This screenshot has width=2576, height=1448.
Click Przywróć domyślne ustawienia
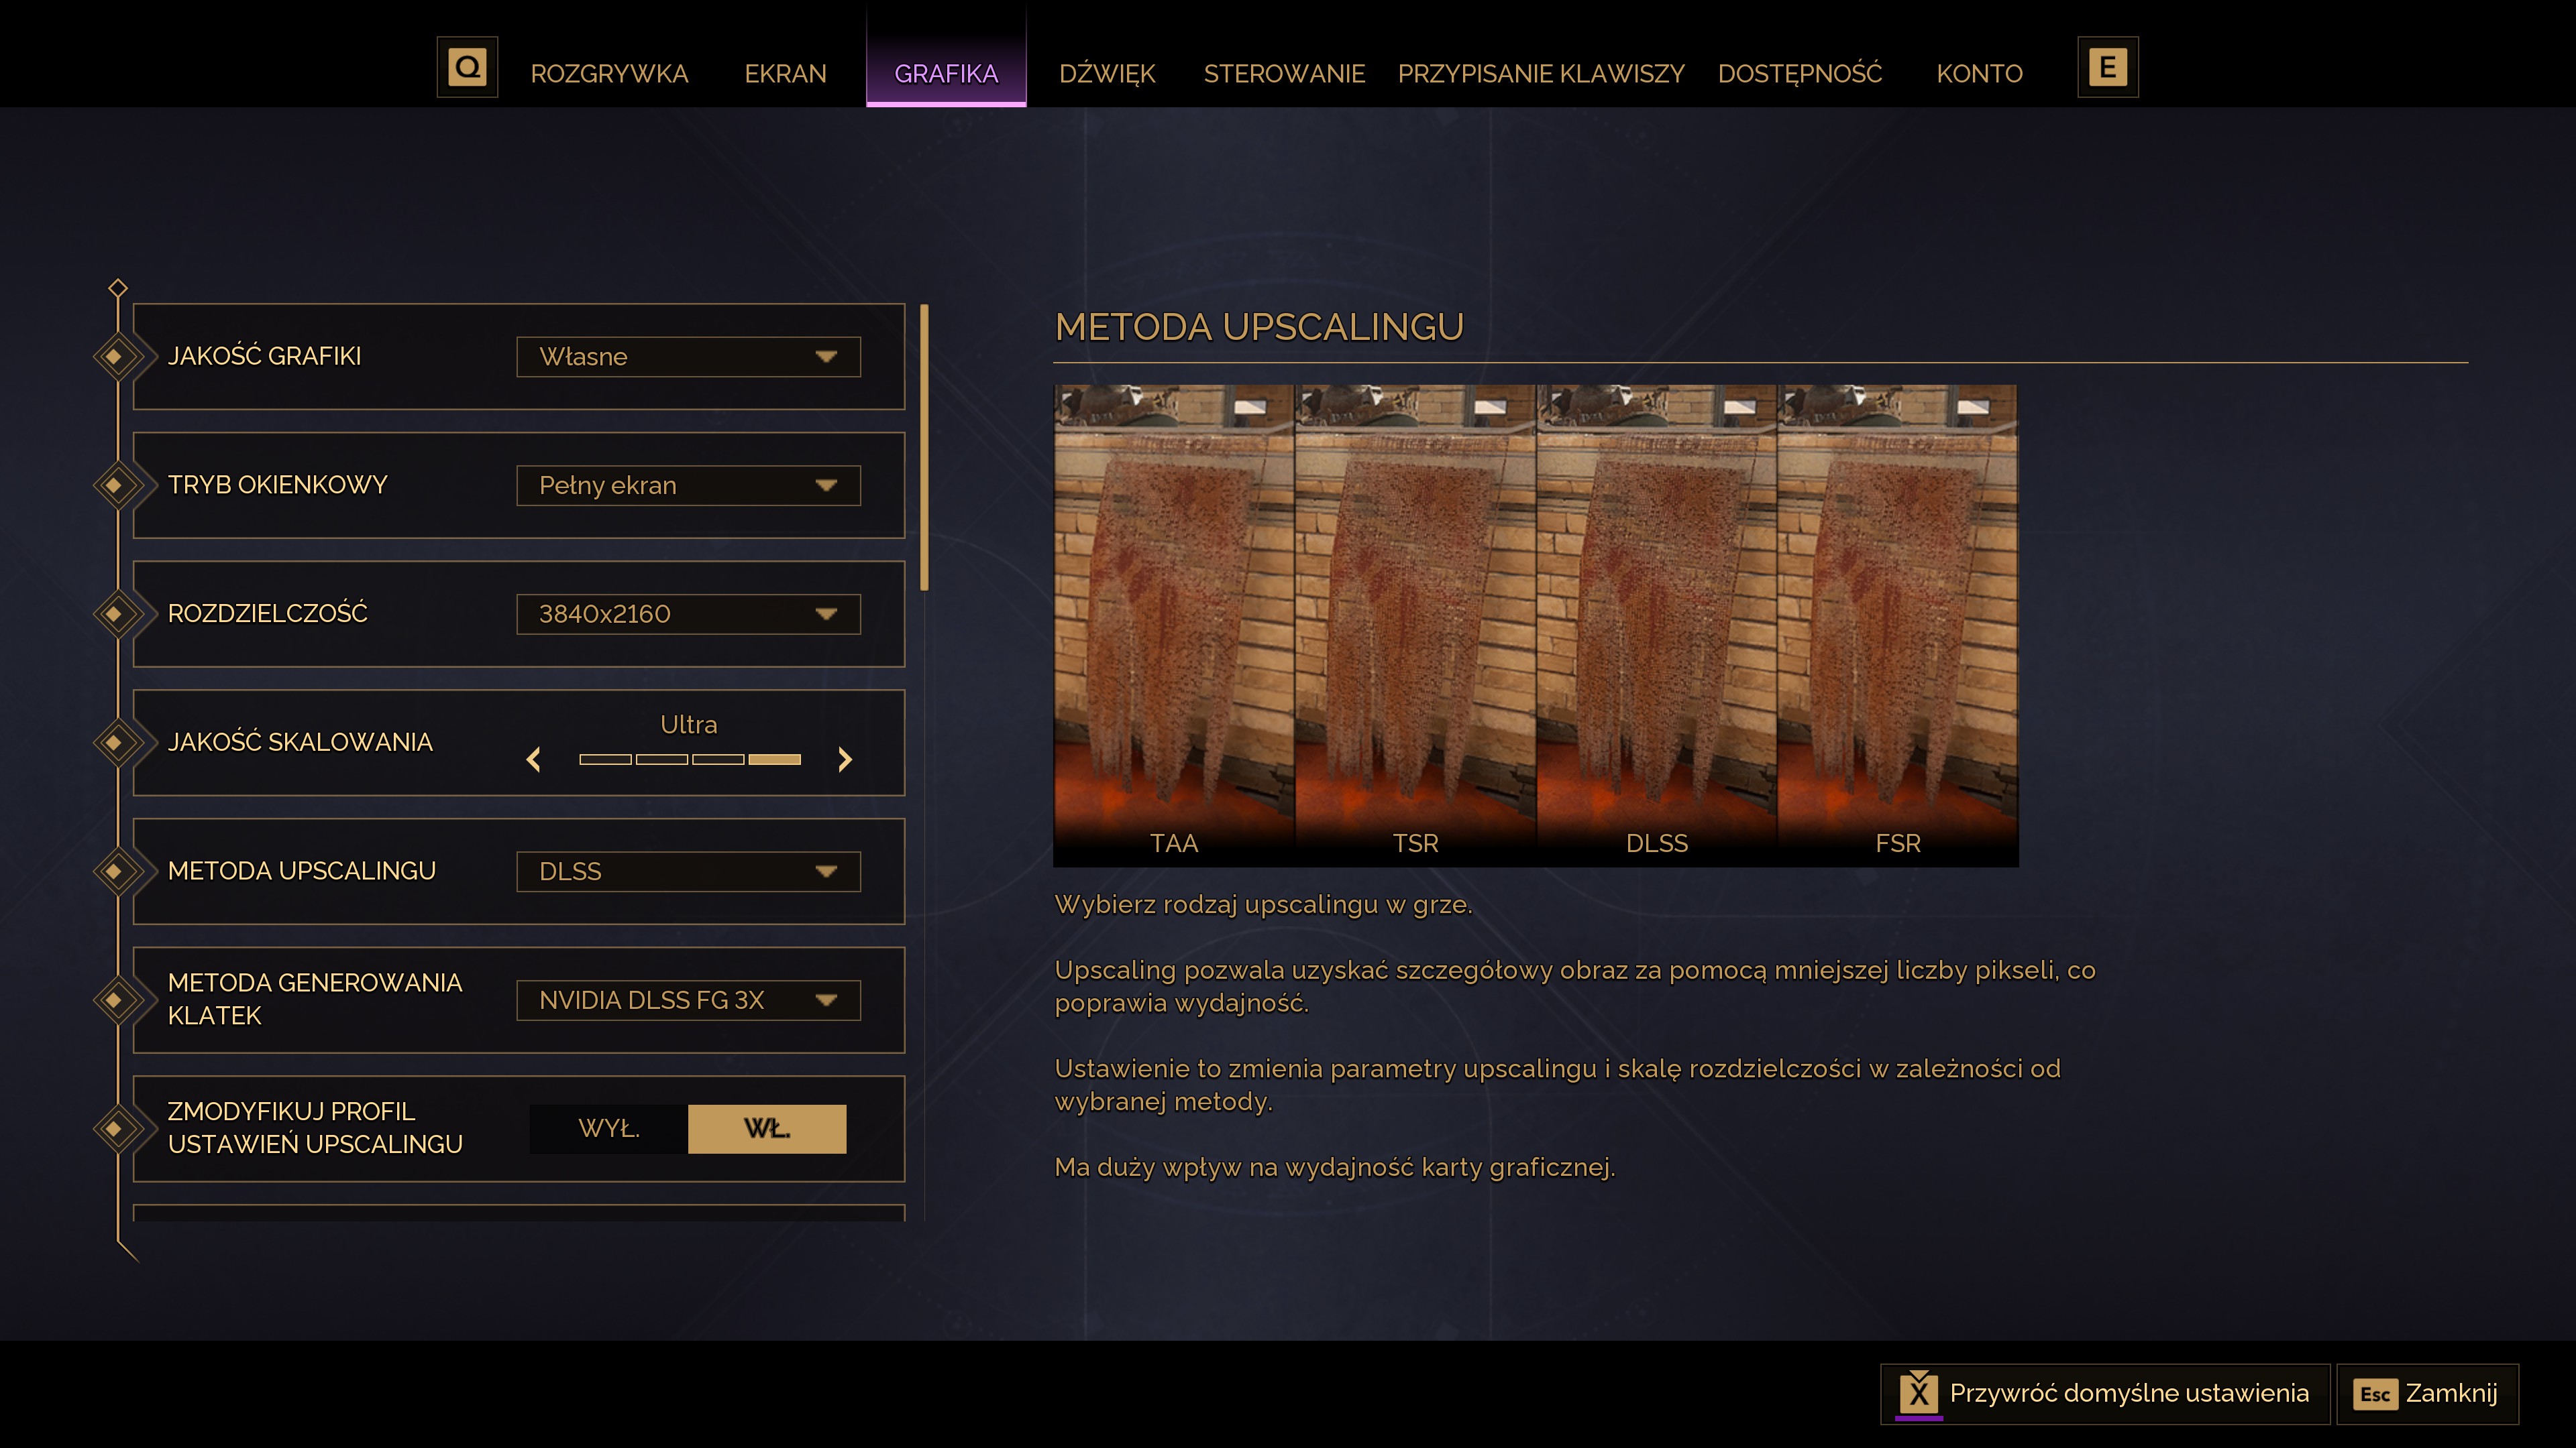(x=2105, y=1394)
